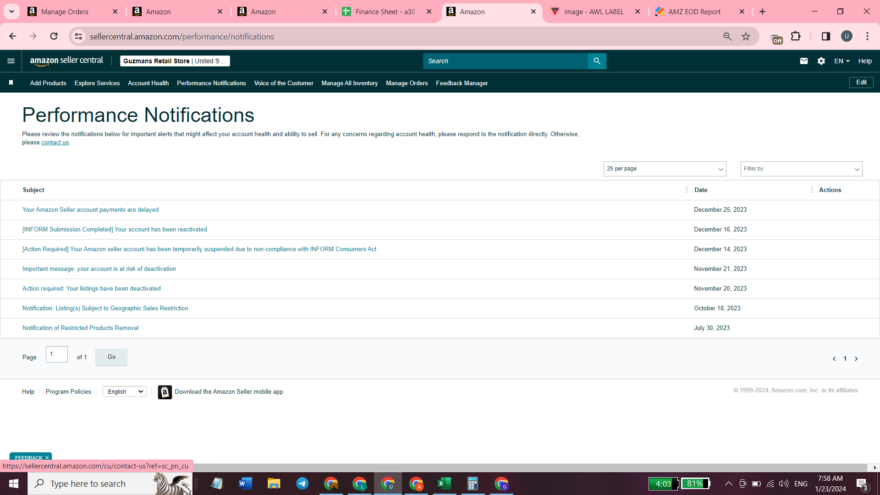Click the Go button for page
Screen dimensions: 880x495
point(111,357)
